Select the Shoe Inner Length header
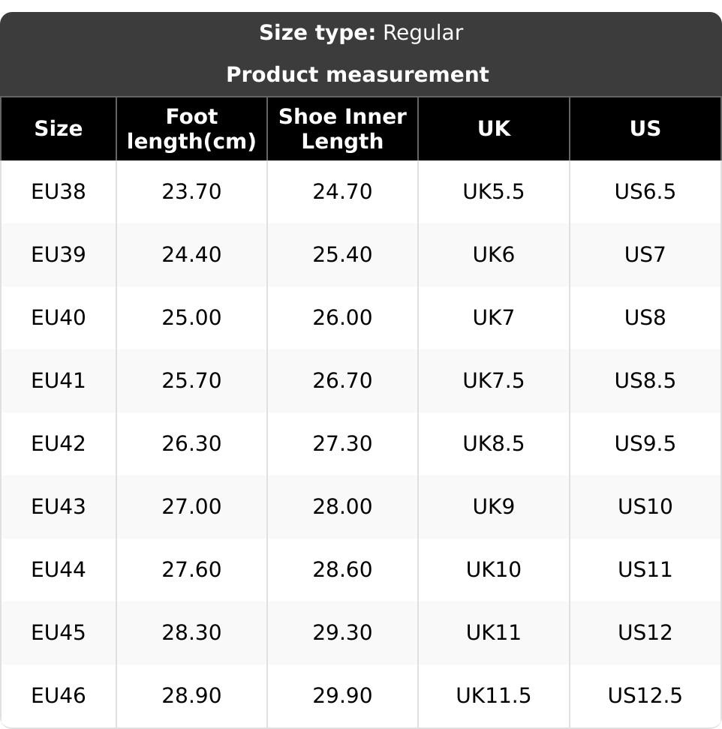722x729 pixels. [342, 129]
